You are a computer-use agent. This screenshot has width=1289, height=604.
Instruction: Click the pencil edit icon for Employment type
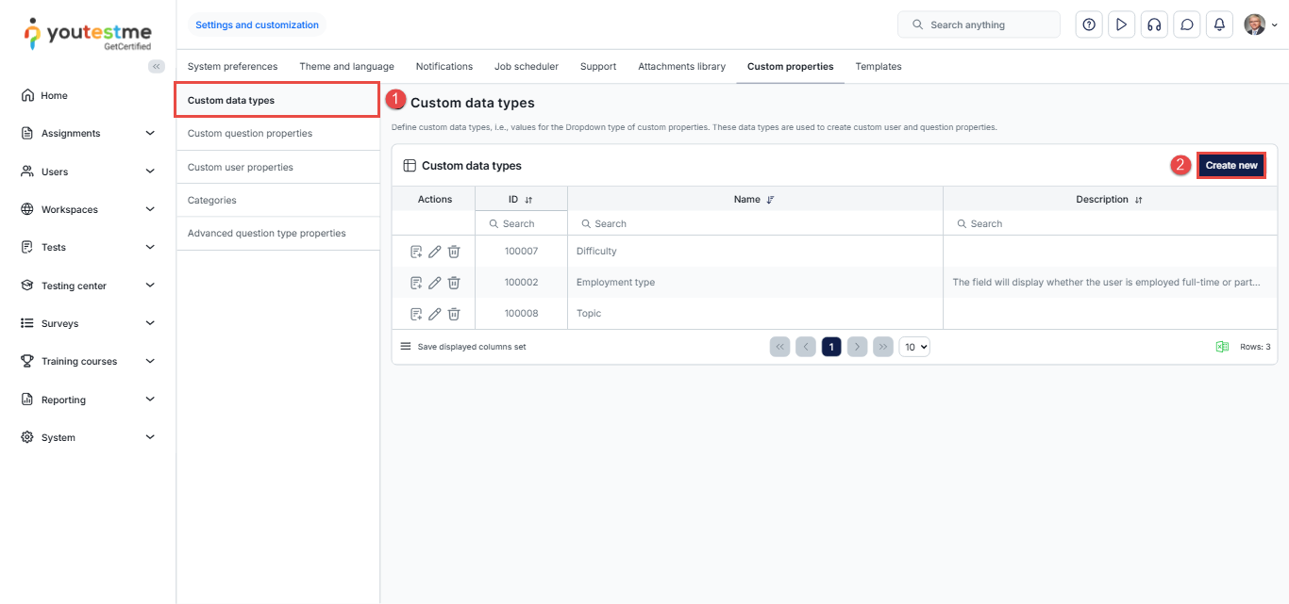(x=435, y=283)
